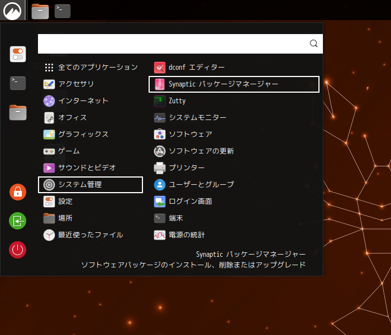Click the グラフィックス picture icon
This screenshot has width=391, height=335.
point(49,135)
